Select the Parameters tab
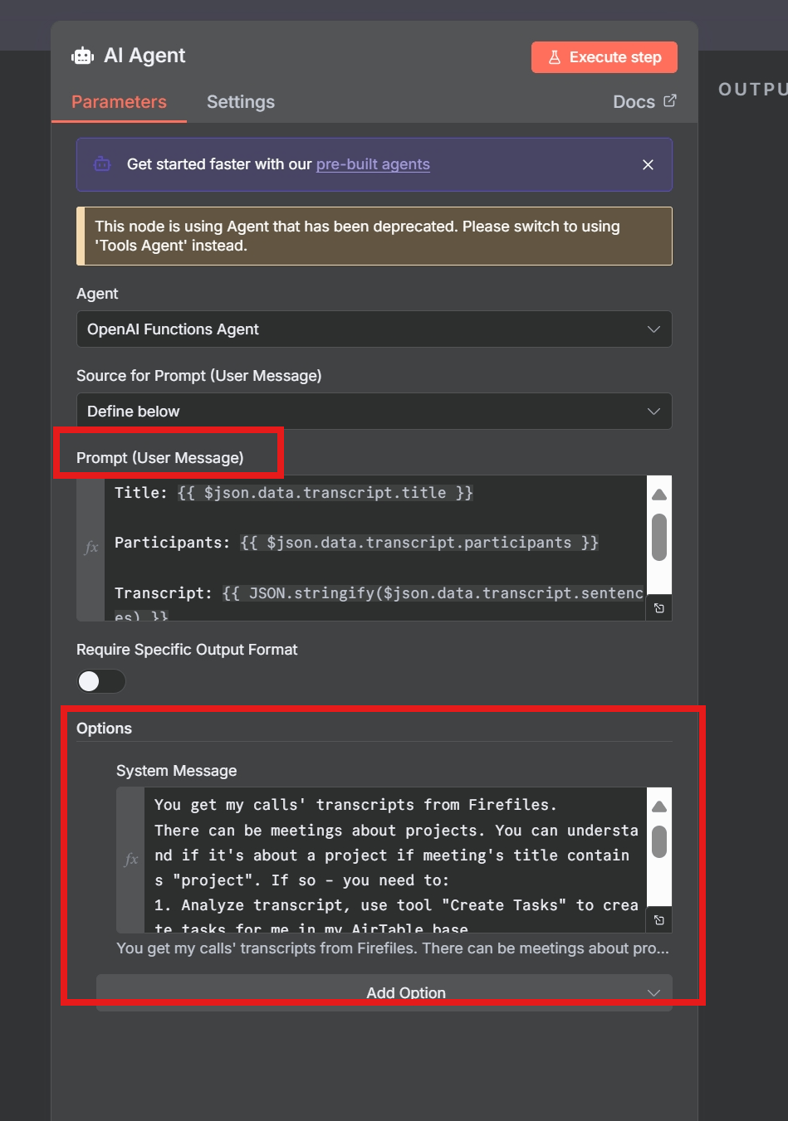This screenshot has width=788, height=1121. click(119, 102)
